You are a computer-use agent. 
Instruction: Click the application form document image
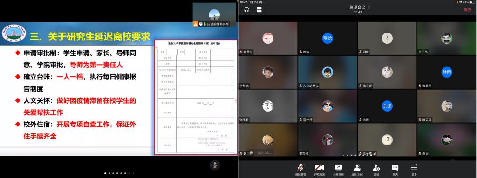195,97
